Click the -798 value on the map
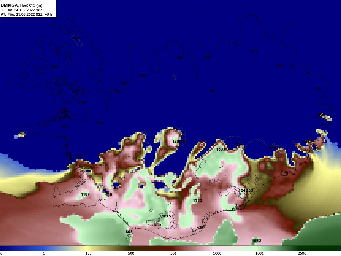 pos(82,102)
